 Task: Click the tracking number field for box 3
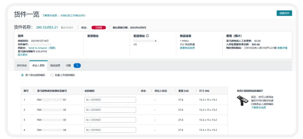[110, 120]
